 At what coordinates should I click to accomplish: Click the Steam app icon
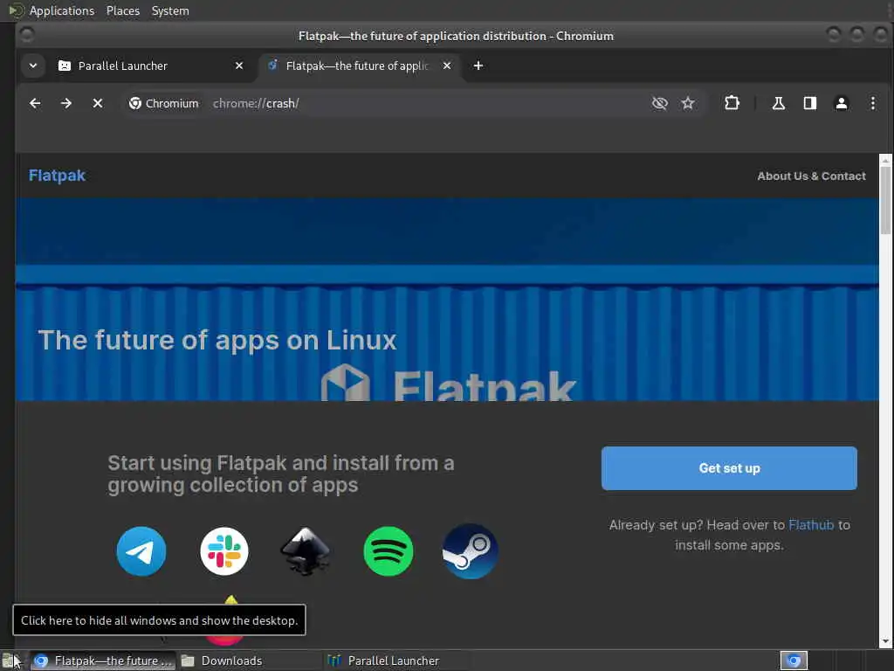pos(471,551)
